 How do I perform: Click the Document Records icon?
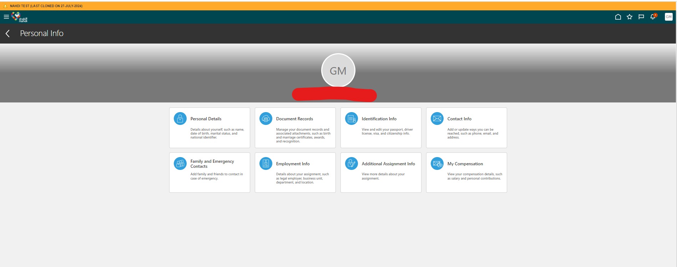[x=266, y=119]
